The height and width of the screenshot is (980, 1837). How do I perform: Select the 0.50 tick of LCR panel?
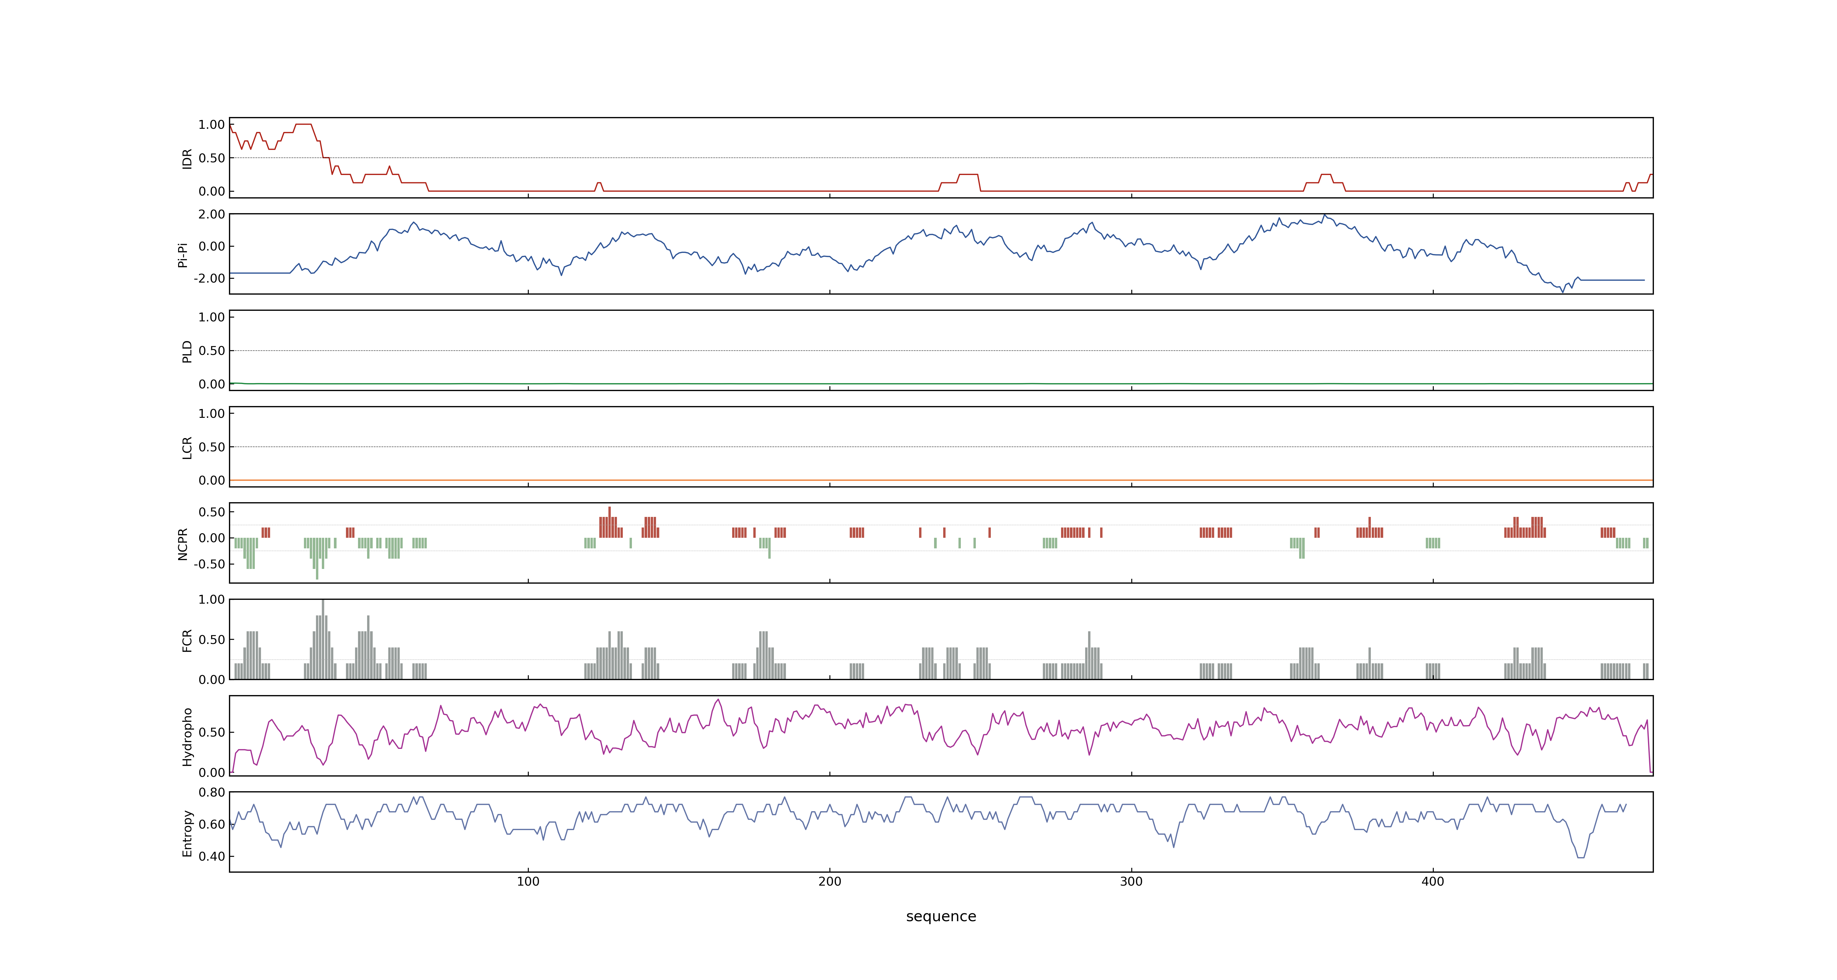(212, 447)
